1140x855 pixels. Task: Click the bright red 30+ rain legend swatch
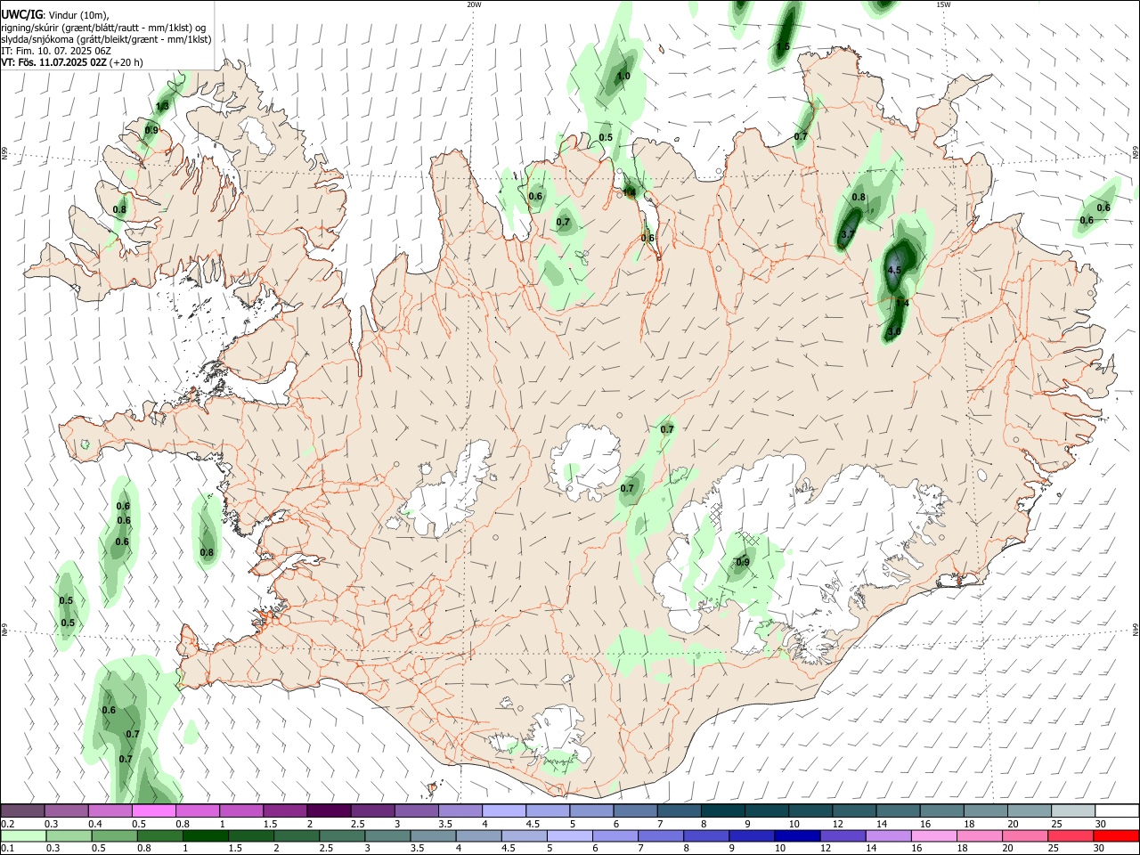tap(1116, 835)
